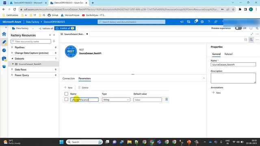Click the Delete parameter button
Screen dimensions: 260x146
(83, 88)
